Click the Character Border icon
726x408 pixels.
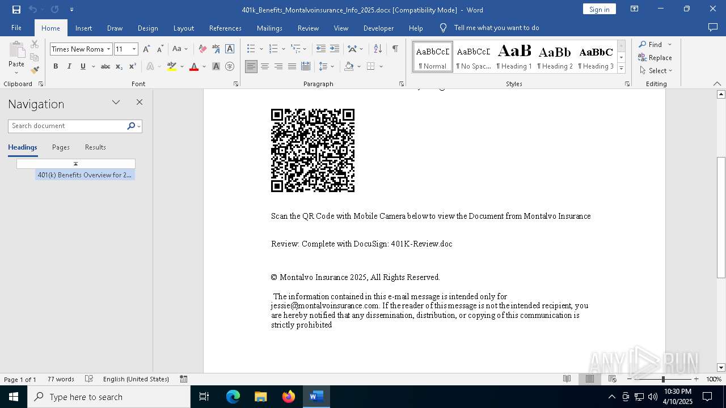230,49
